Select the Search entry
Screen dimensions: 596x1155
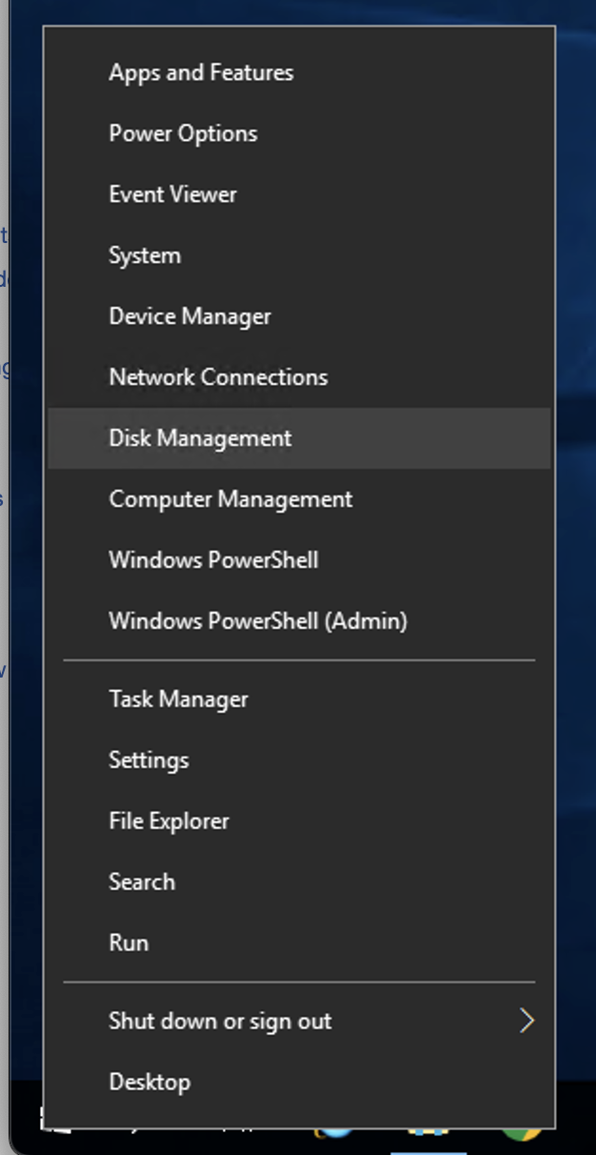click(142, 882)
